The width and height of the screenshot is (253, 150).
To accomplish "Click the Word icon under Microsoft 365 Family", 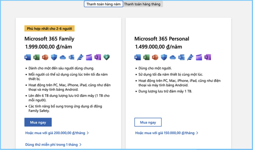I will point(28,57).
